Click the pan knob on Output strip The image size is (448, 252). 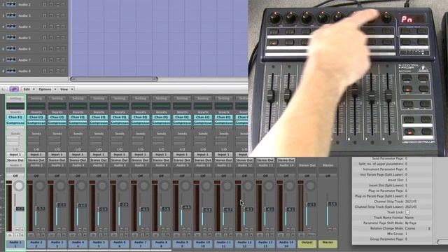click(310, 186)
